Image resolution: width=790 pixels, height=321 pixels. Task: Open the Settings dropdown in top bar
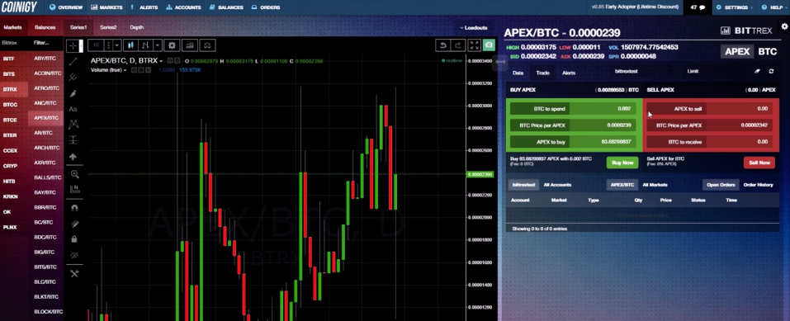734,7
